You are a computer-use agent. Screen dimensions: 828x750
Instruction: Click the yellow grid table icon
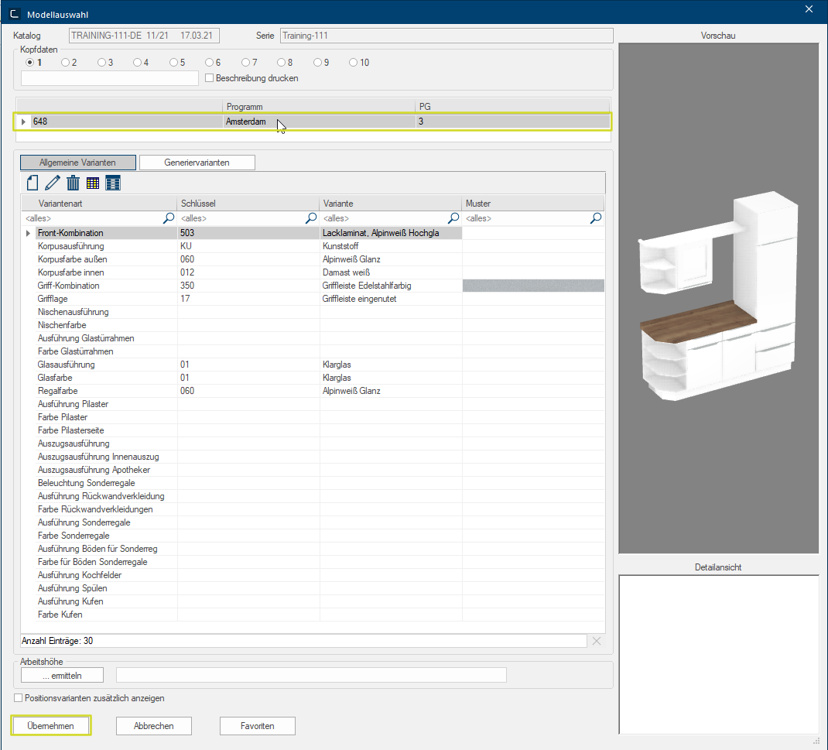[x=93, y=183]
